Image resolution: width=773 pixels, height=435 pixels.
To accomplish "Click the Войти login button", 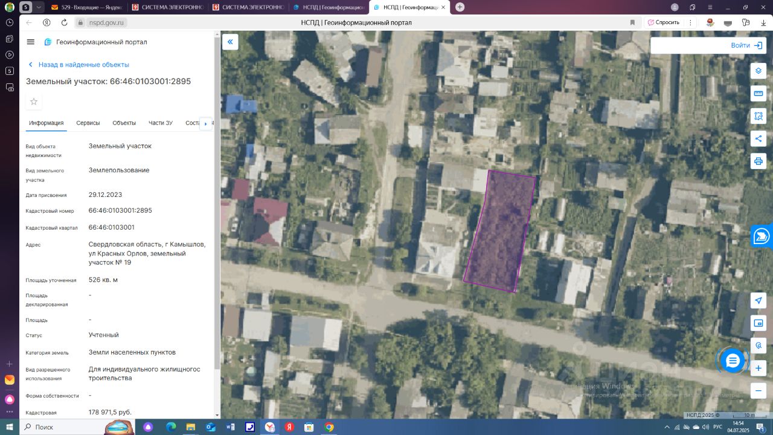I will point(746,45).
